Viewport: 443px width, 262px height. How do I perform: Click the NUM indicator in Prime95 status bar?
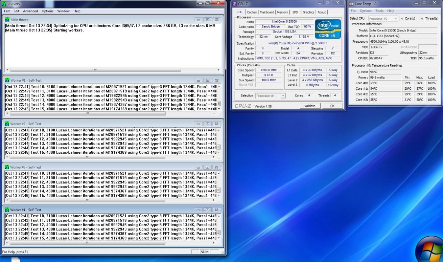click(x=204, y=252)
